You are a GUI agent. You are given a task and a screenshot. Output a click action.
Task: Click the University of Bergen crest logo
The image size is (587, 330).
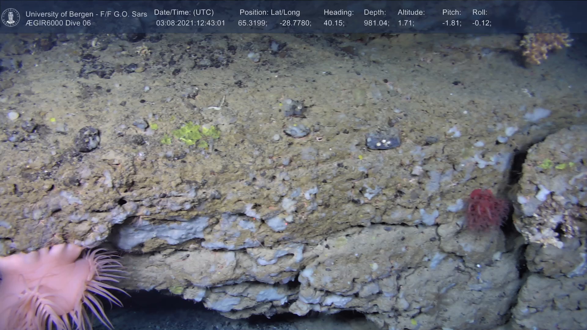(x=11, y=17)
